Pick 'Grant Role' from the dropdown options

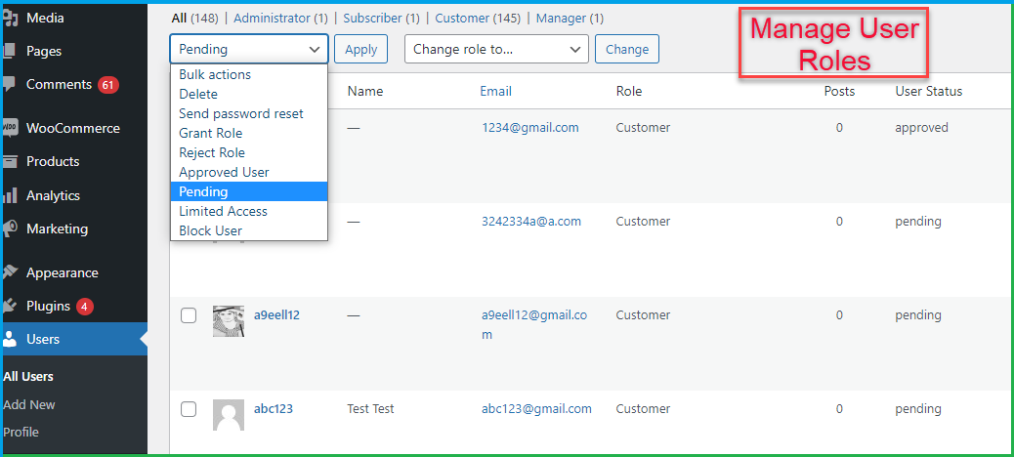pos(210,133)
